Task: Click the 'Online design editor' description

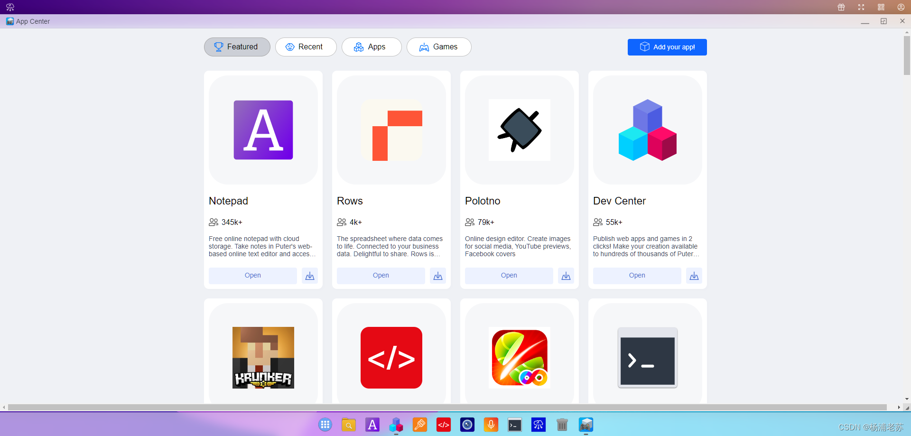Action: (x=518, y=246)
